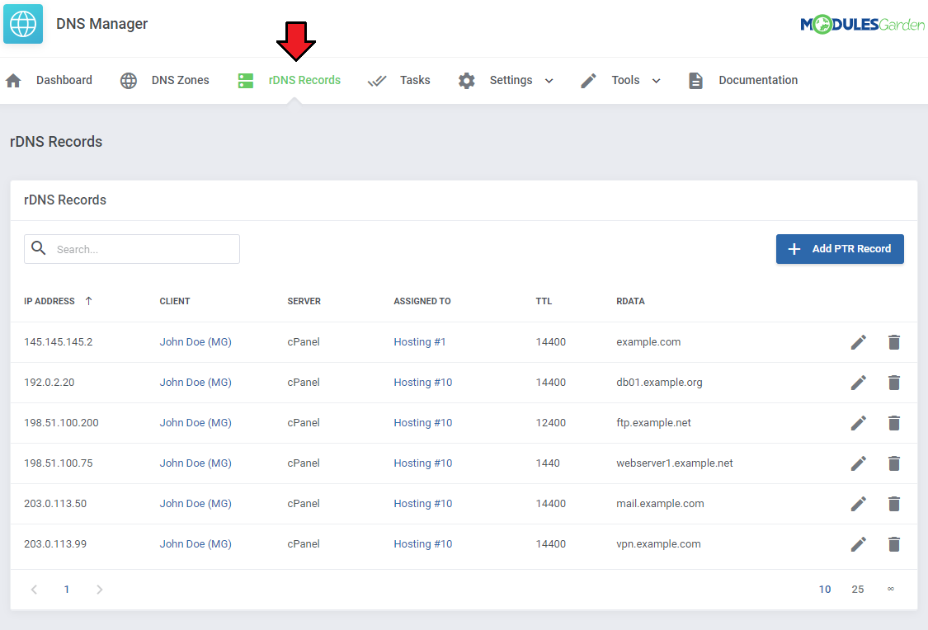Image resolution: width=928 pixels, height=630 pixels.
Task: Delete the 145.145.145.2 record
Action: pyautogui.click(x=894, y=342)
